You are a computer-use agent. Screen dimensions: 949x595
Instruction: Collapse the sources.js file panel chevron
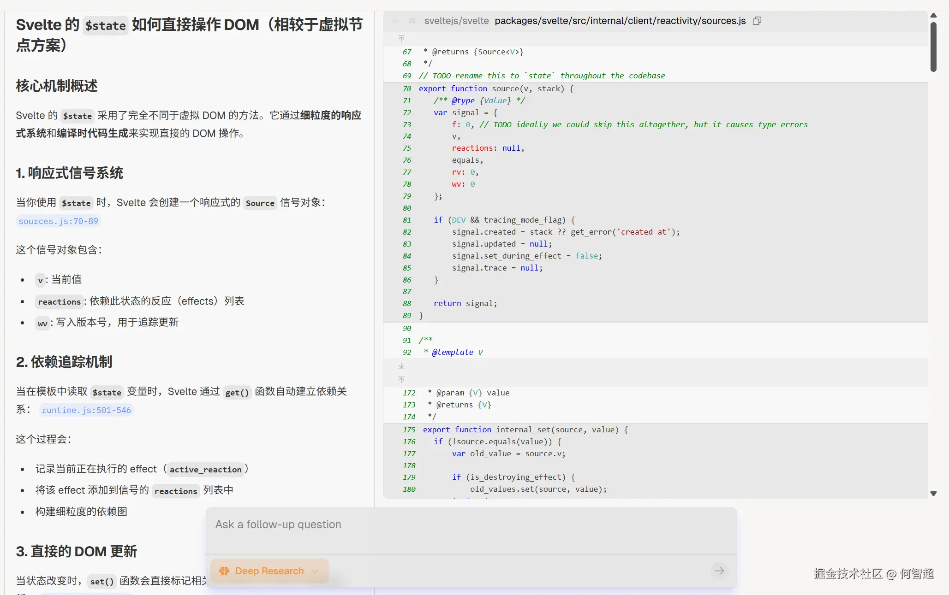395,21
